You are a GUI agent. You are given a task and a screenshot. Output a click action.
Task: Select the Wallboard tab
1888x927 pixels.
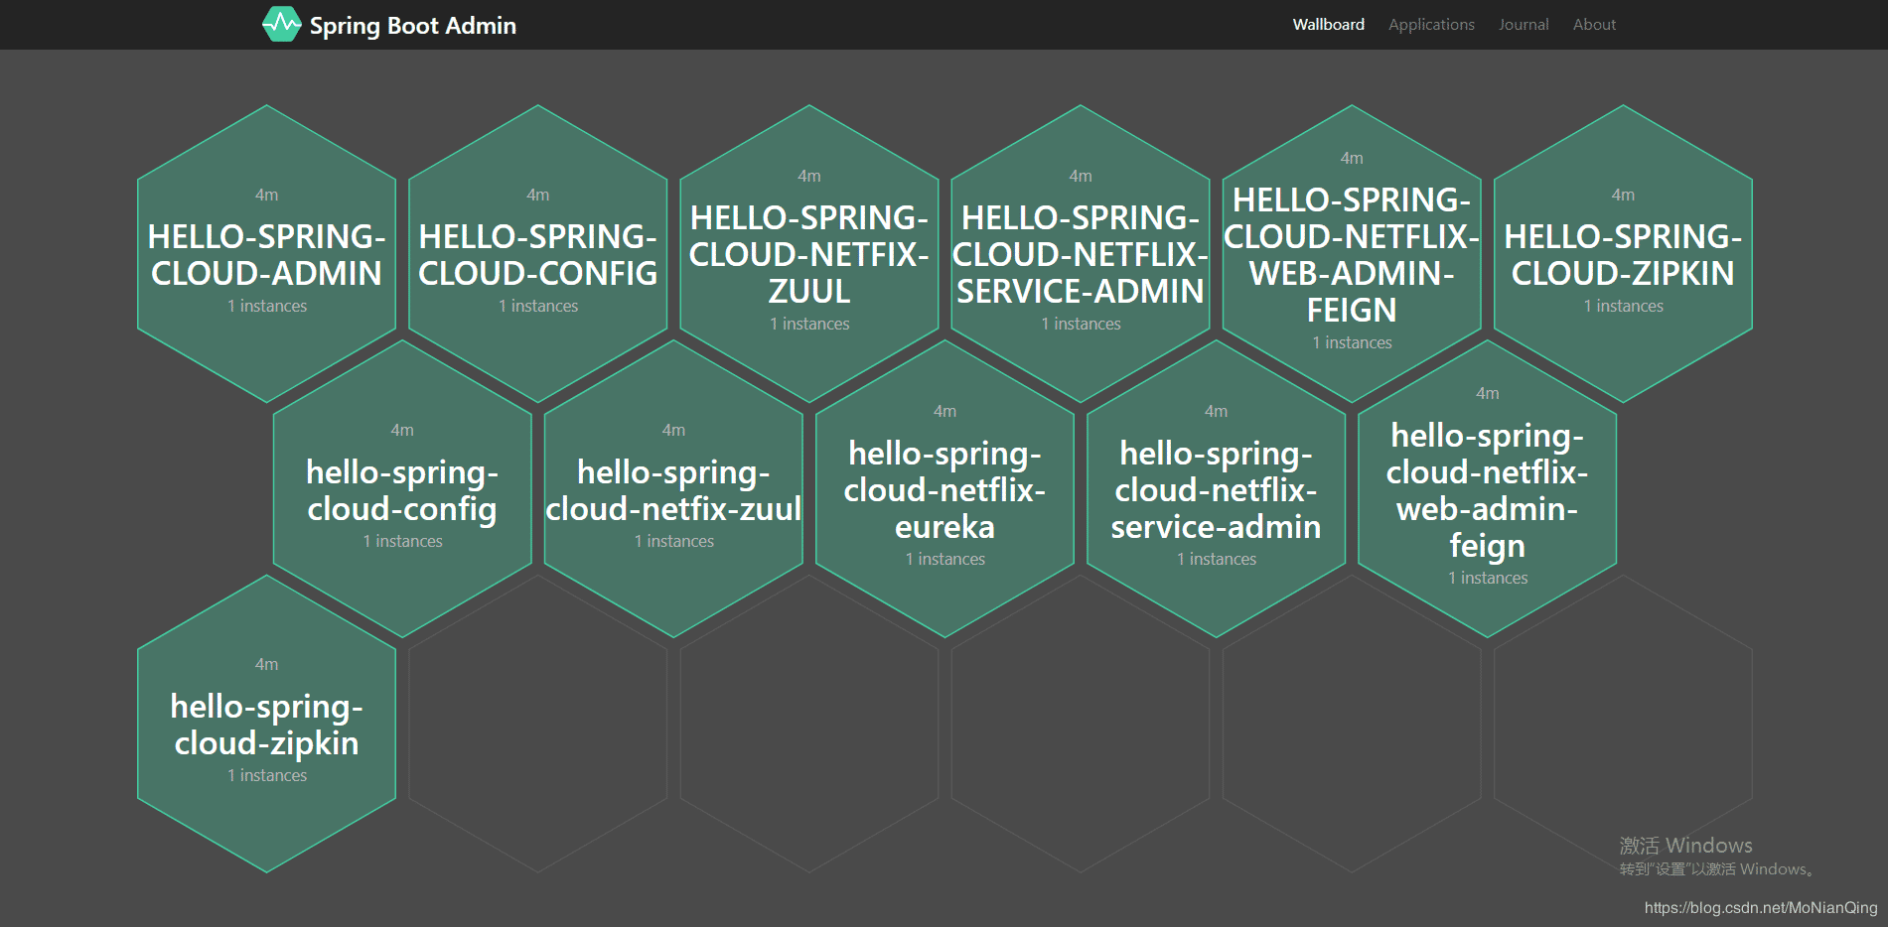1328,24
